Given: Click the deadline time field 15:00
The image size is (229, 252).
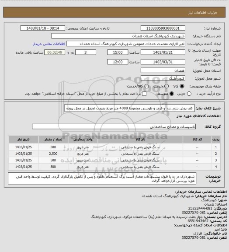Looking at the screenshot, I should pos(118,52).
